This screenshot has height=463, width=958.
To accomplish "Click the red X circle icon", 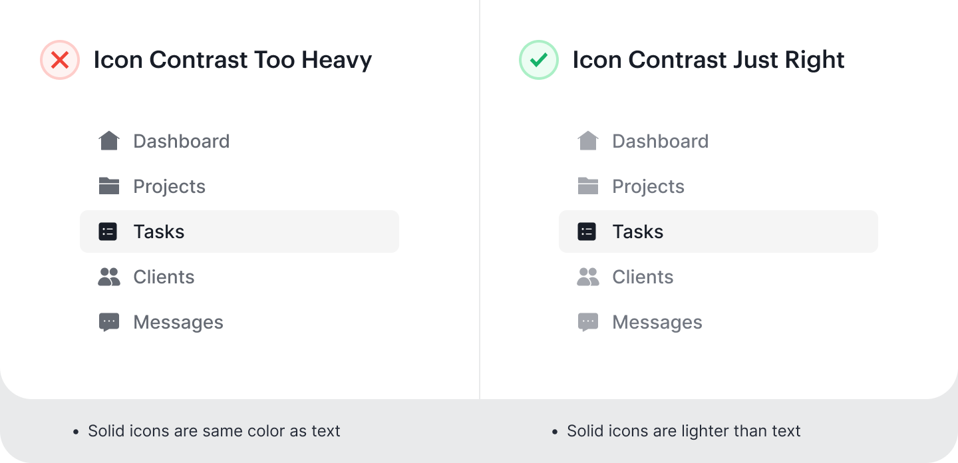I will tap(60, 60).
